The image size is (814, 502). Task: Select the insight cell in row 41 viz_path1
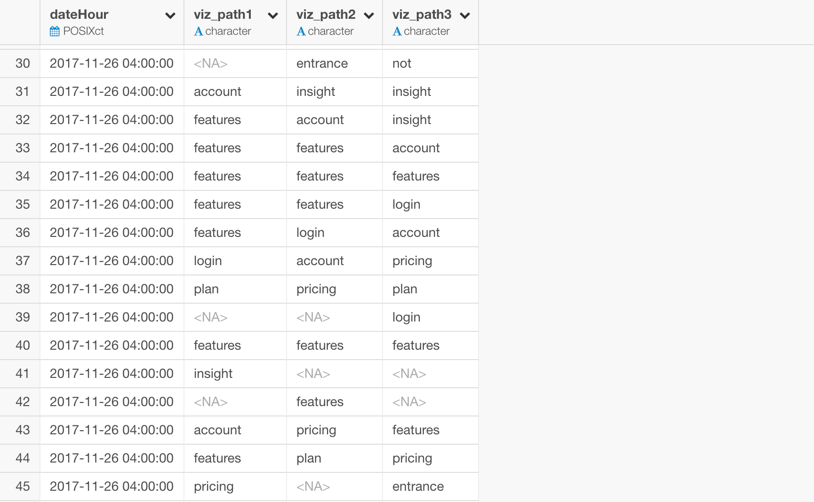(x=213, y=374)
